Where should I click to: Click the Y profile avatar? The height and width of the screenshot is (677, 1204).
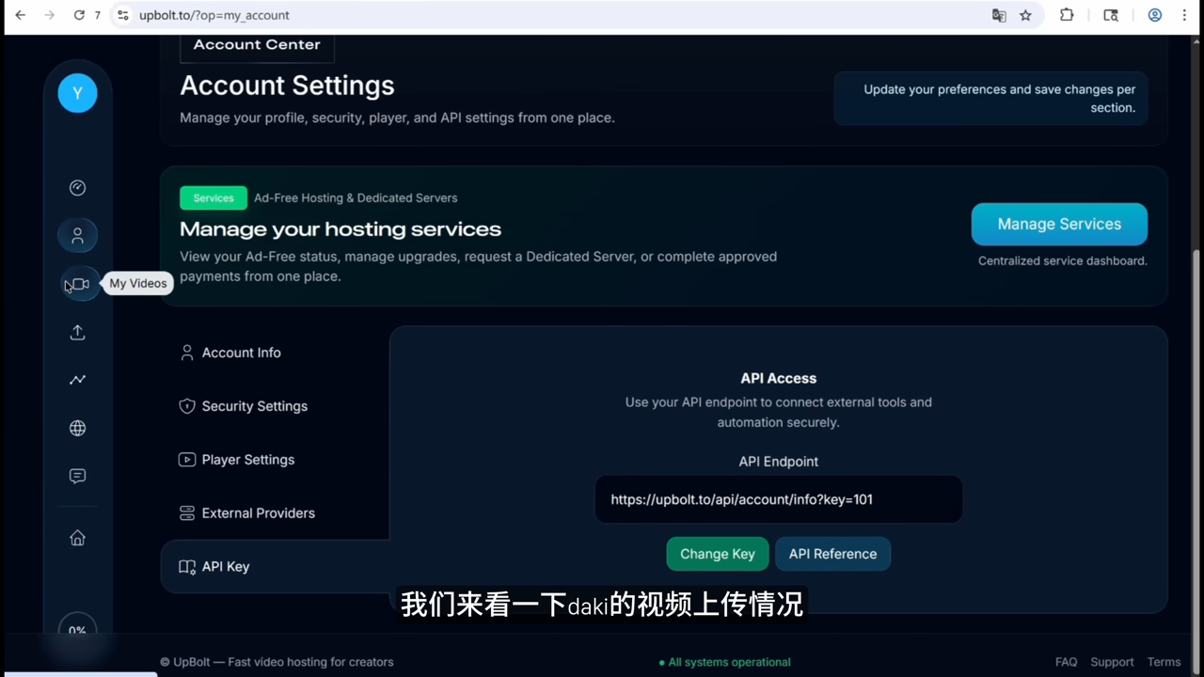tap(77, 93)
